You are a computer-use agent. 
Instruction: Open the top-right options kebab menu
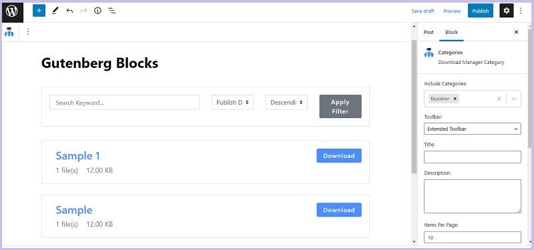pos(521,11)
